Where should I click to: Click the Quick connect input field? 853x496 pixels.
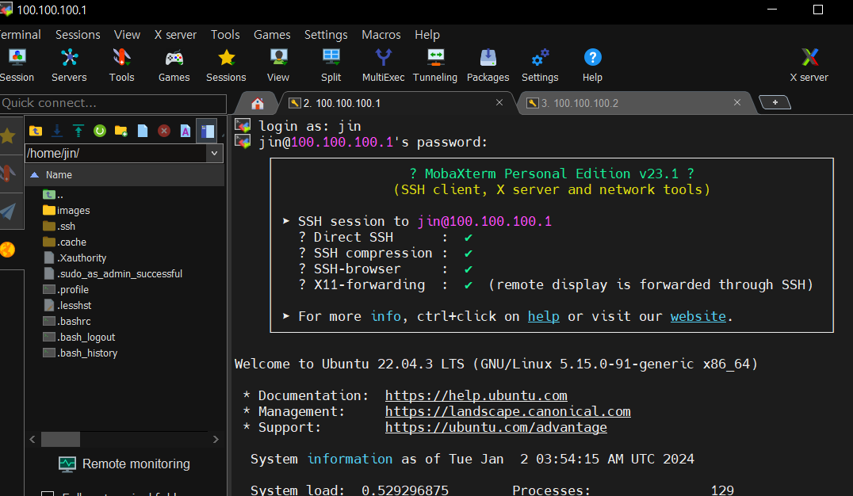(x=113, y=103)
